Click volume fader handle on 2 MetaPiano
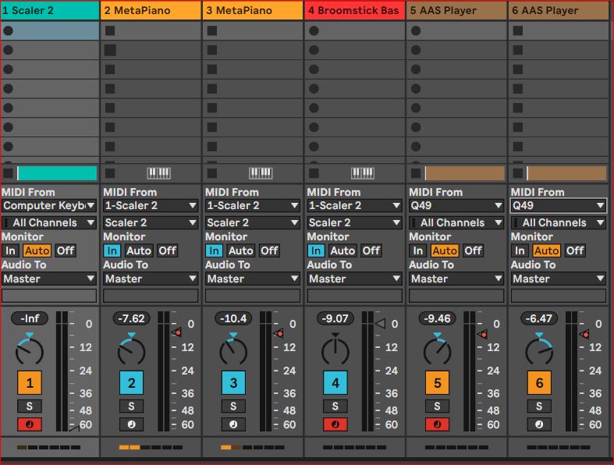Viewport: 614px width, 465px height. pos(176,332)
